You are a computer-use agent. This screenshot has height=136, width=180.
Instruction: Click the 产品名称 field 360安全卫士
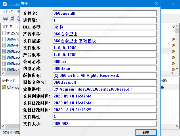[x=105, y=34]
